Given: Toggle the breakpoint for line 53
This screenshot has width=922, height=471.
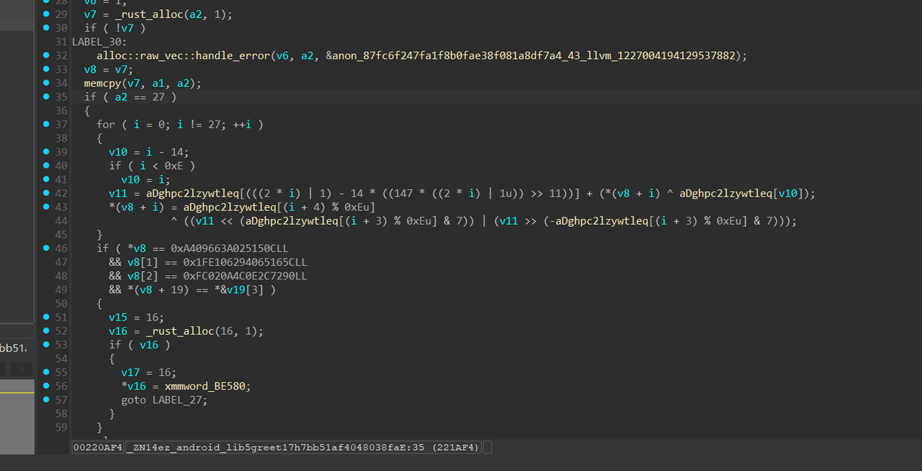Looking at the screenshot, I should (47, 345).
